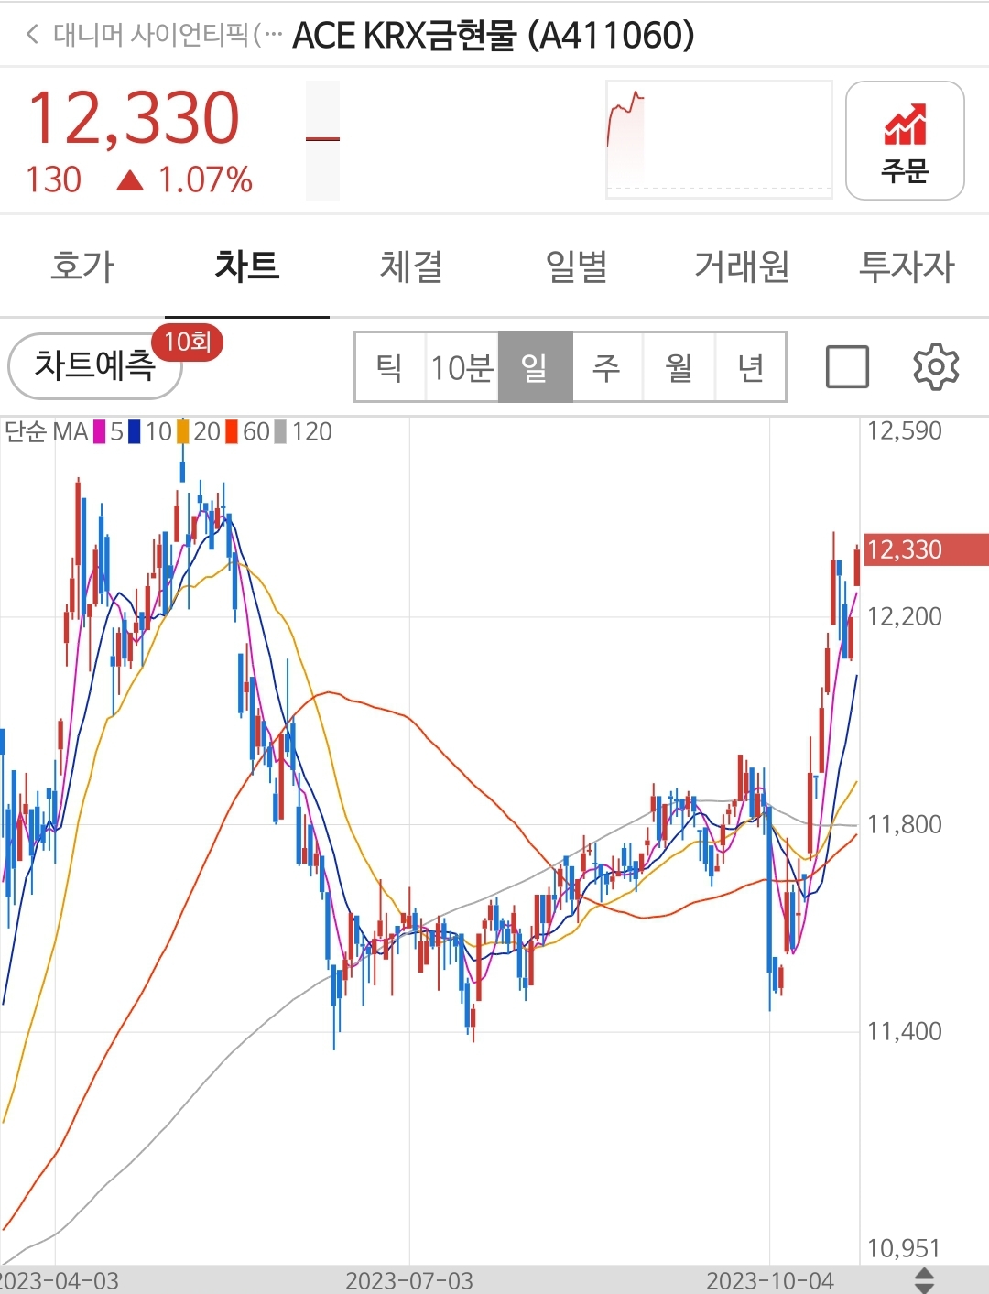Tap the orange MA 20 color swatch
This screenshot has width=989, height=1294.
click(183, 431)
